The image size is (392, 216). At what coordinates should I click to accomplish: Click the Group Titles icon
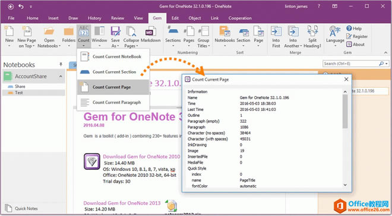pyautogui.click(x=203, y=31)
